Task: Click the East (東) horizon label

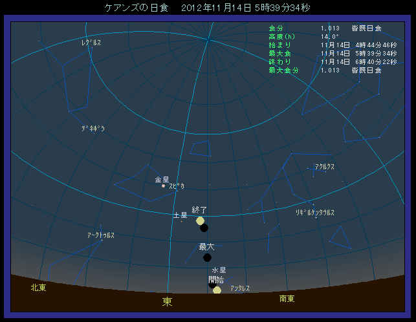Action: pos(167,302)
